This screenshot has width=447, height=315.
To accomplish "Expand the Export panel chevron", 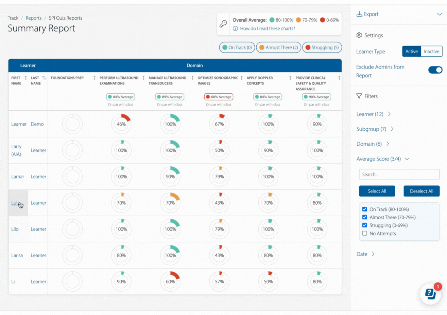I will (x=439, y=14).
